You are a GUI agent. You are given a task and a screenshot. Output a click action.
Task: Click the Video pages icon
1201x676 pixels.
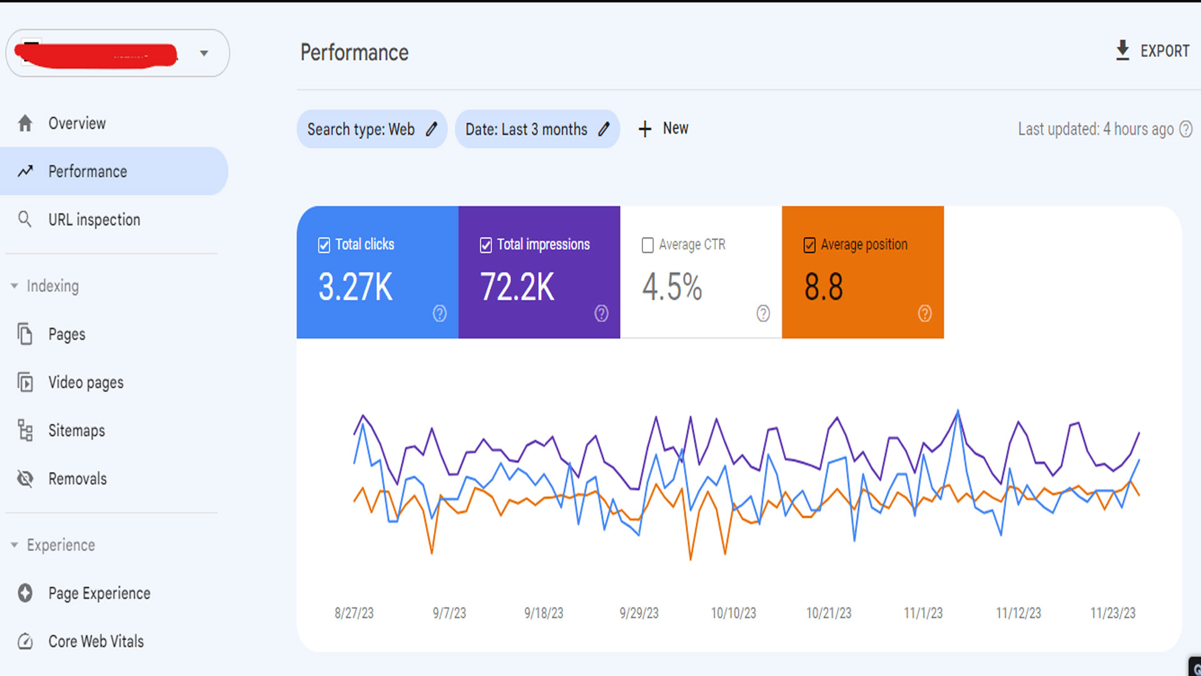click(x=25, y=382)
